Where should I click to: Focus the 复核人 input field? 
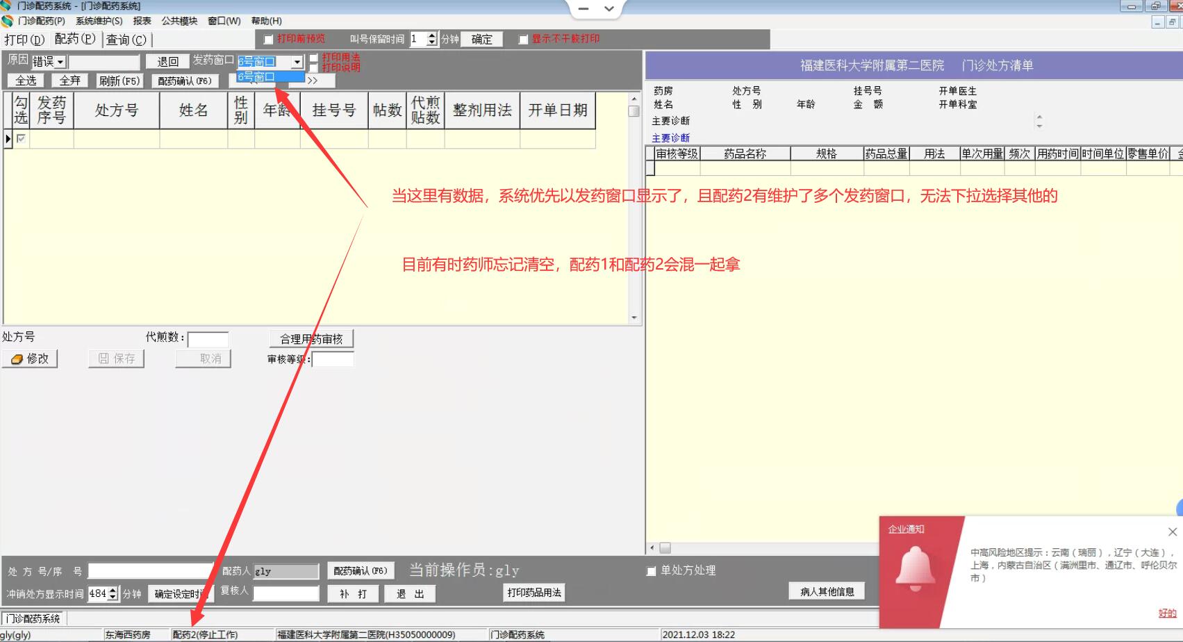(x=286, y=593)
